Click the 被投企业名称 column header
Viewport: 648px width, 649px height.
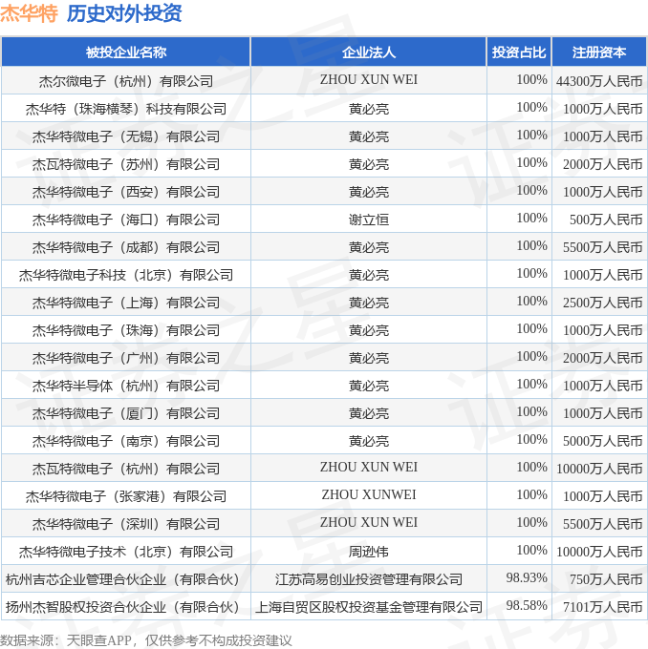126,52
